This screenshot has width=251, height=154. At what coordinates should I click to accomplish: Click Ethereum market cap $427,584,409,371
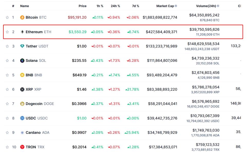[x=162, y=32]
